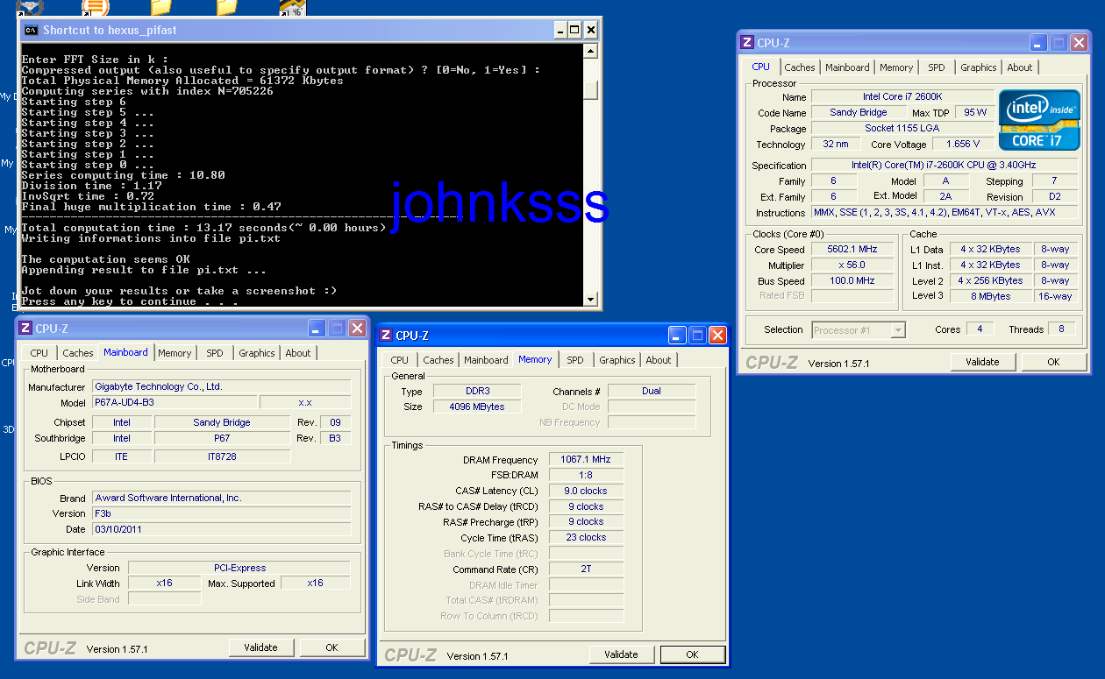Screen dimensions: 1105x679
Task: Open the Selection Processor #1 dropdown
Action: click(x=898, y=330)
